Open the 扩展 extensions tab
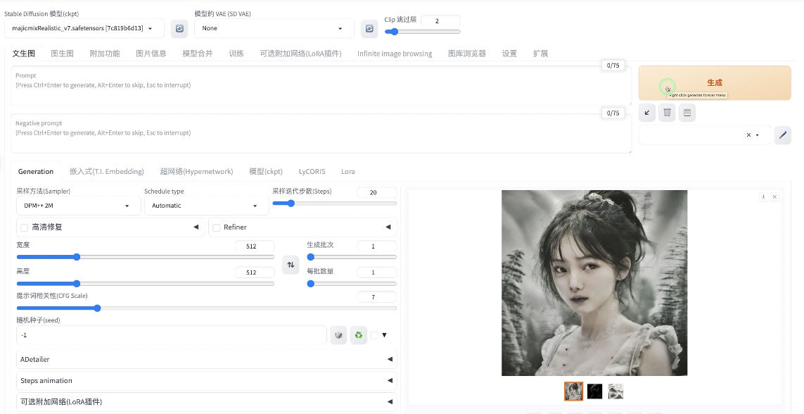Image resolution: width=804 pixels, height=414 pixels. [540, 54]
